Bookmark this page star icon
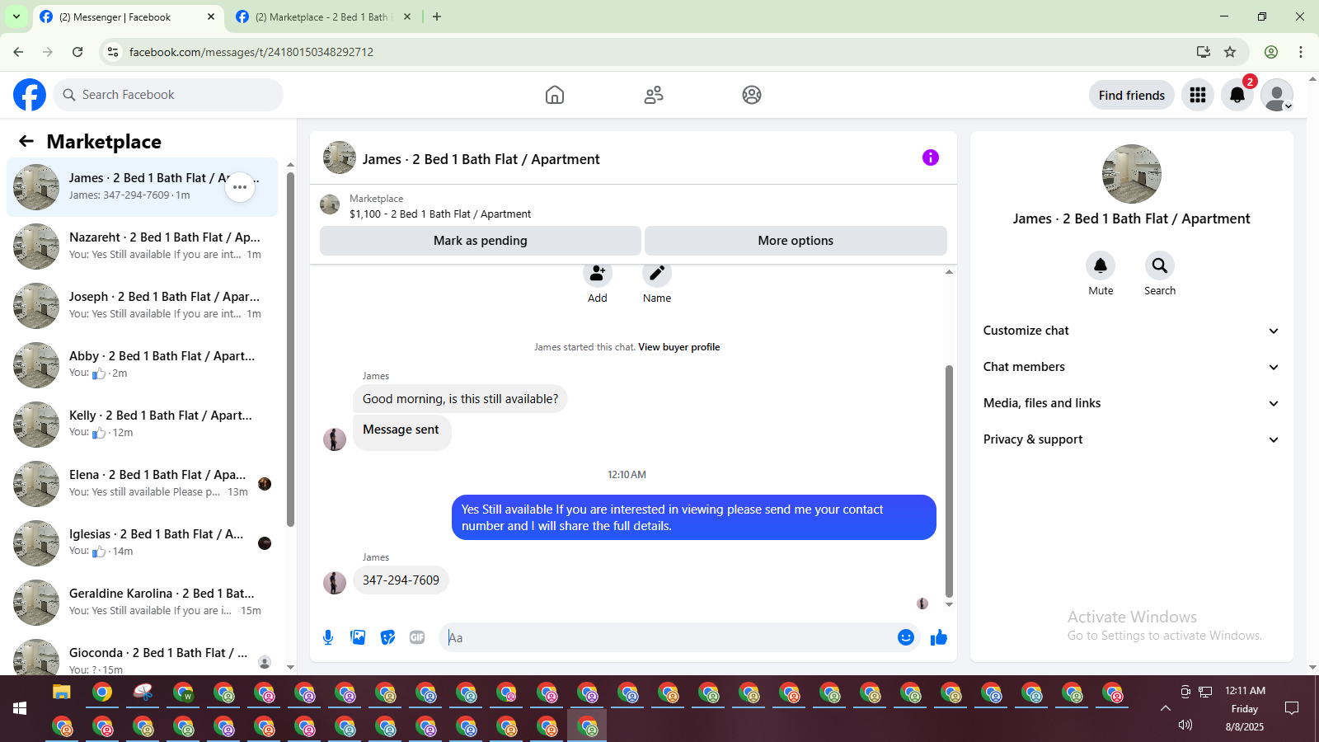This screenshot has height=742, width=1319. click(1230, 52)
